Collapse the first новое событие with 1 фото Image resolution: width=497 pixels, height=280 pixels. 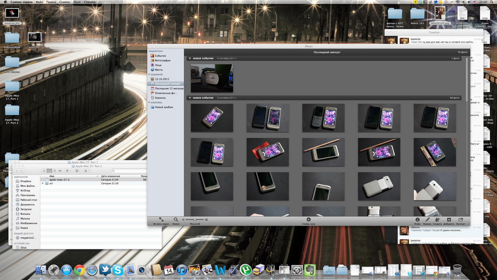click(x=190, y=58)
